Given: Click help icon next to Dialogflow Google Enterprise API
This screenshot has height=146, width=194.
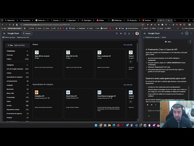Looking at the screenshot, I should pyautogui.click(x=49, y=98).
